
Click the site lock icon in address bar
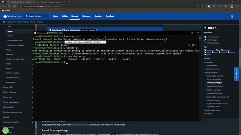[x=21, y=6]
